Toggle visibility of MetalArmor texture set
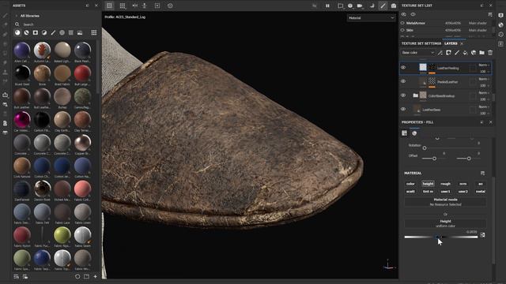The width and height of the screenshot is (506, 284). click(x=402, y=23)
